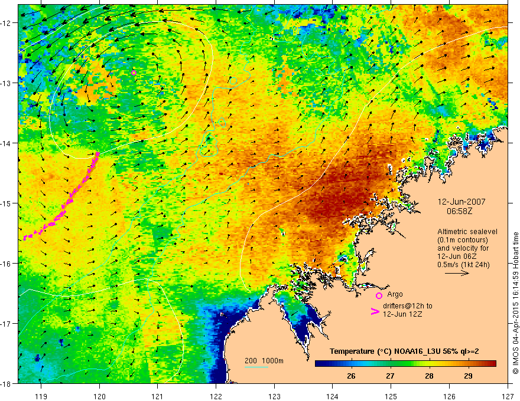520x401 pixels.
Task: Click the dark blue end of the temperature color bar
Action: 318,364
